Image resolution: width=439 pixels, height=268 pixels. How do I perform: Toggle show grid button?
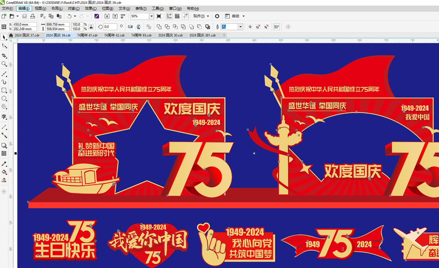177,16
